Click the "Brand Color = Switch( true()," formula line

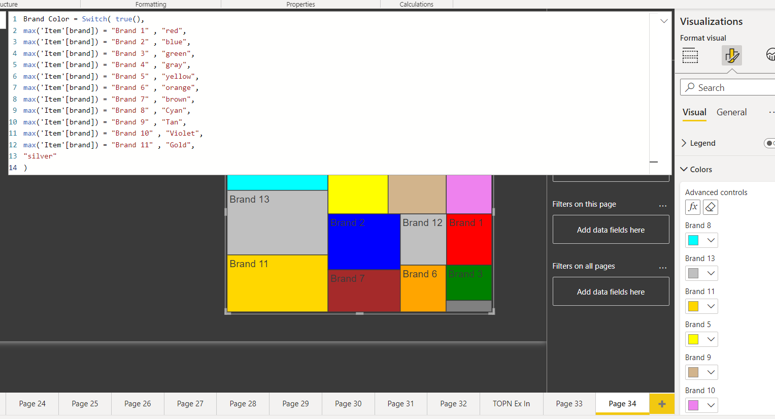[x=84, y=19]
